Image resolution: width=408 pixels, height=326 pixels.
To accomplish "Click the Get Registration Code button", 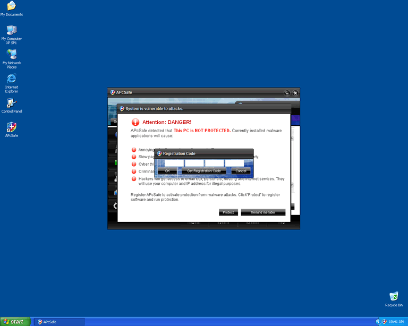I will tap(203, 171).
